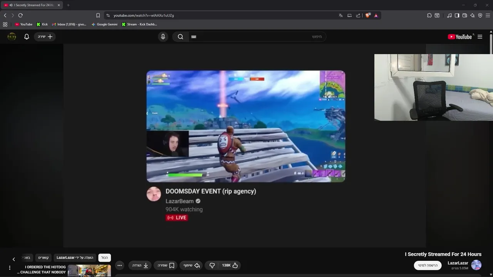Image resolution: width=493 pixels, height=277 pixels.
Task: Click the share page icon in address bar
Action: coord(358,15)
